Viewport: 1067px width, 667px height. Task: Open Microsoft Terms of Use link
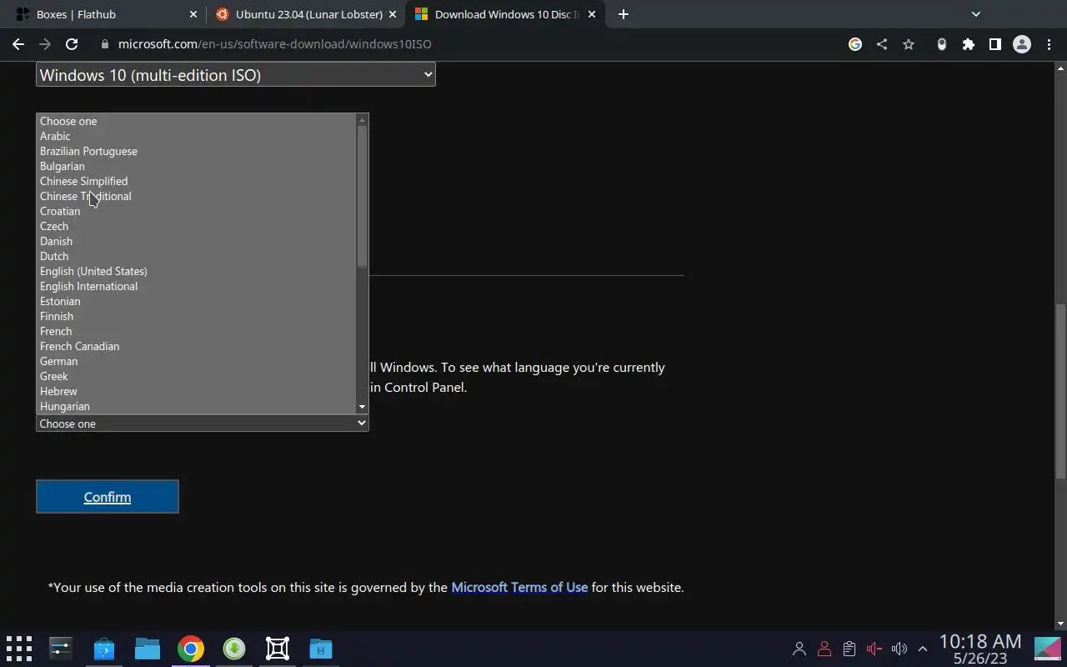519,587
